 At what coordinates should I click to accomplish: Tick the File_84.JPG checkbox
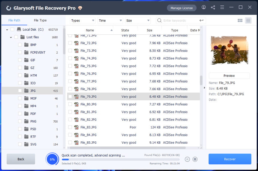click(70, 135)
